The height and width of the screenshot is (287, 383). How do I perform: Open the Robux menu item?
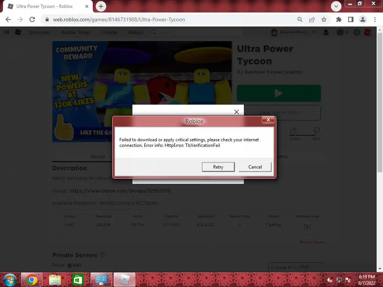(x=136, y=32)
